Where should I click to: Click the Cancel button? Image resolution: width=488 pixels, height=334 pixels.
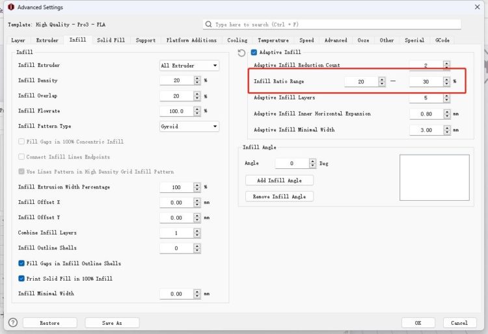click(459, 323)
